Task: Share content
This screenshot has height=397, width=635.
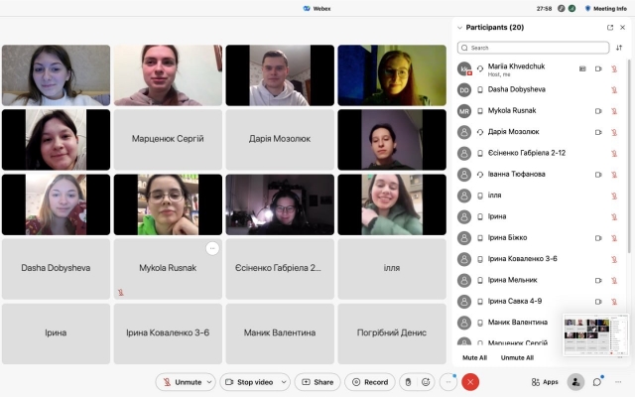Action: [317, 382]
